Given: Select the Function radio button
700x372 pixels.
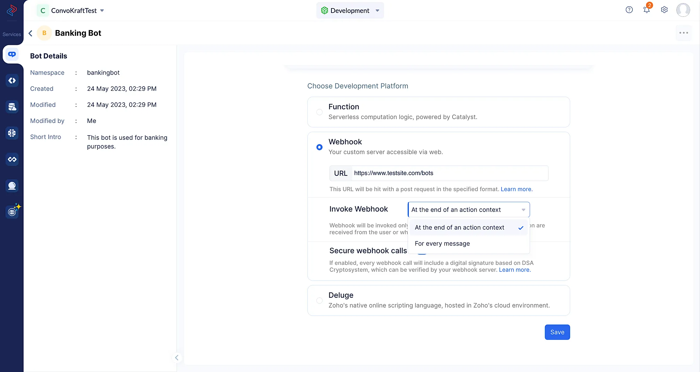Looking at the screenshot, I should pyautogui.click(x=320, y=112).
